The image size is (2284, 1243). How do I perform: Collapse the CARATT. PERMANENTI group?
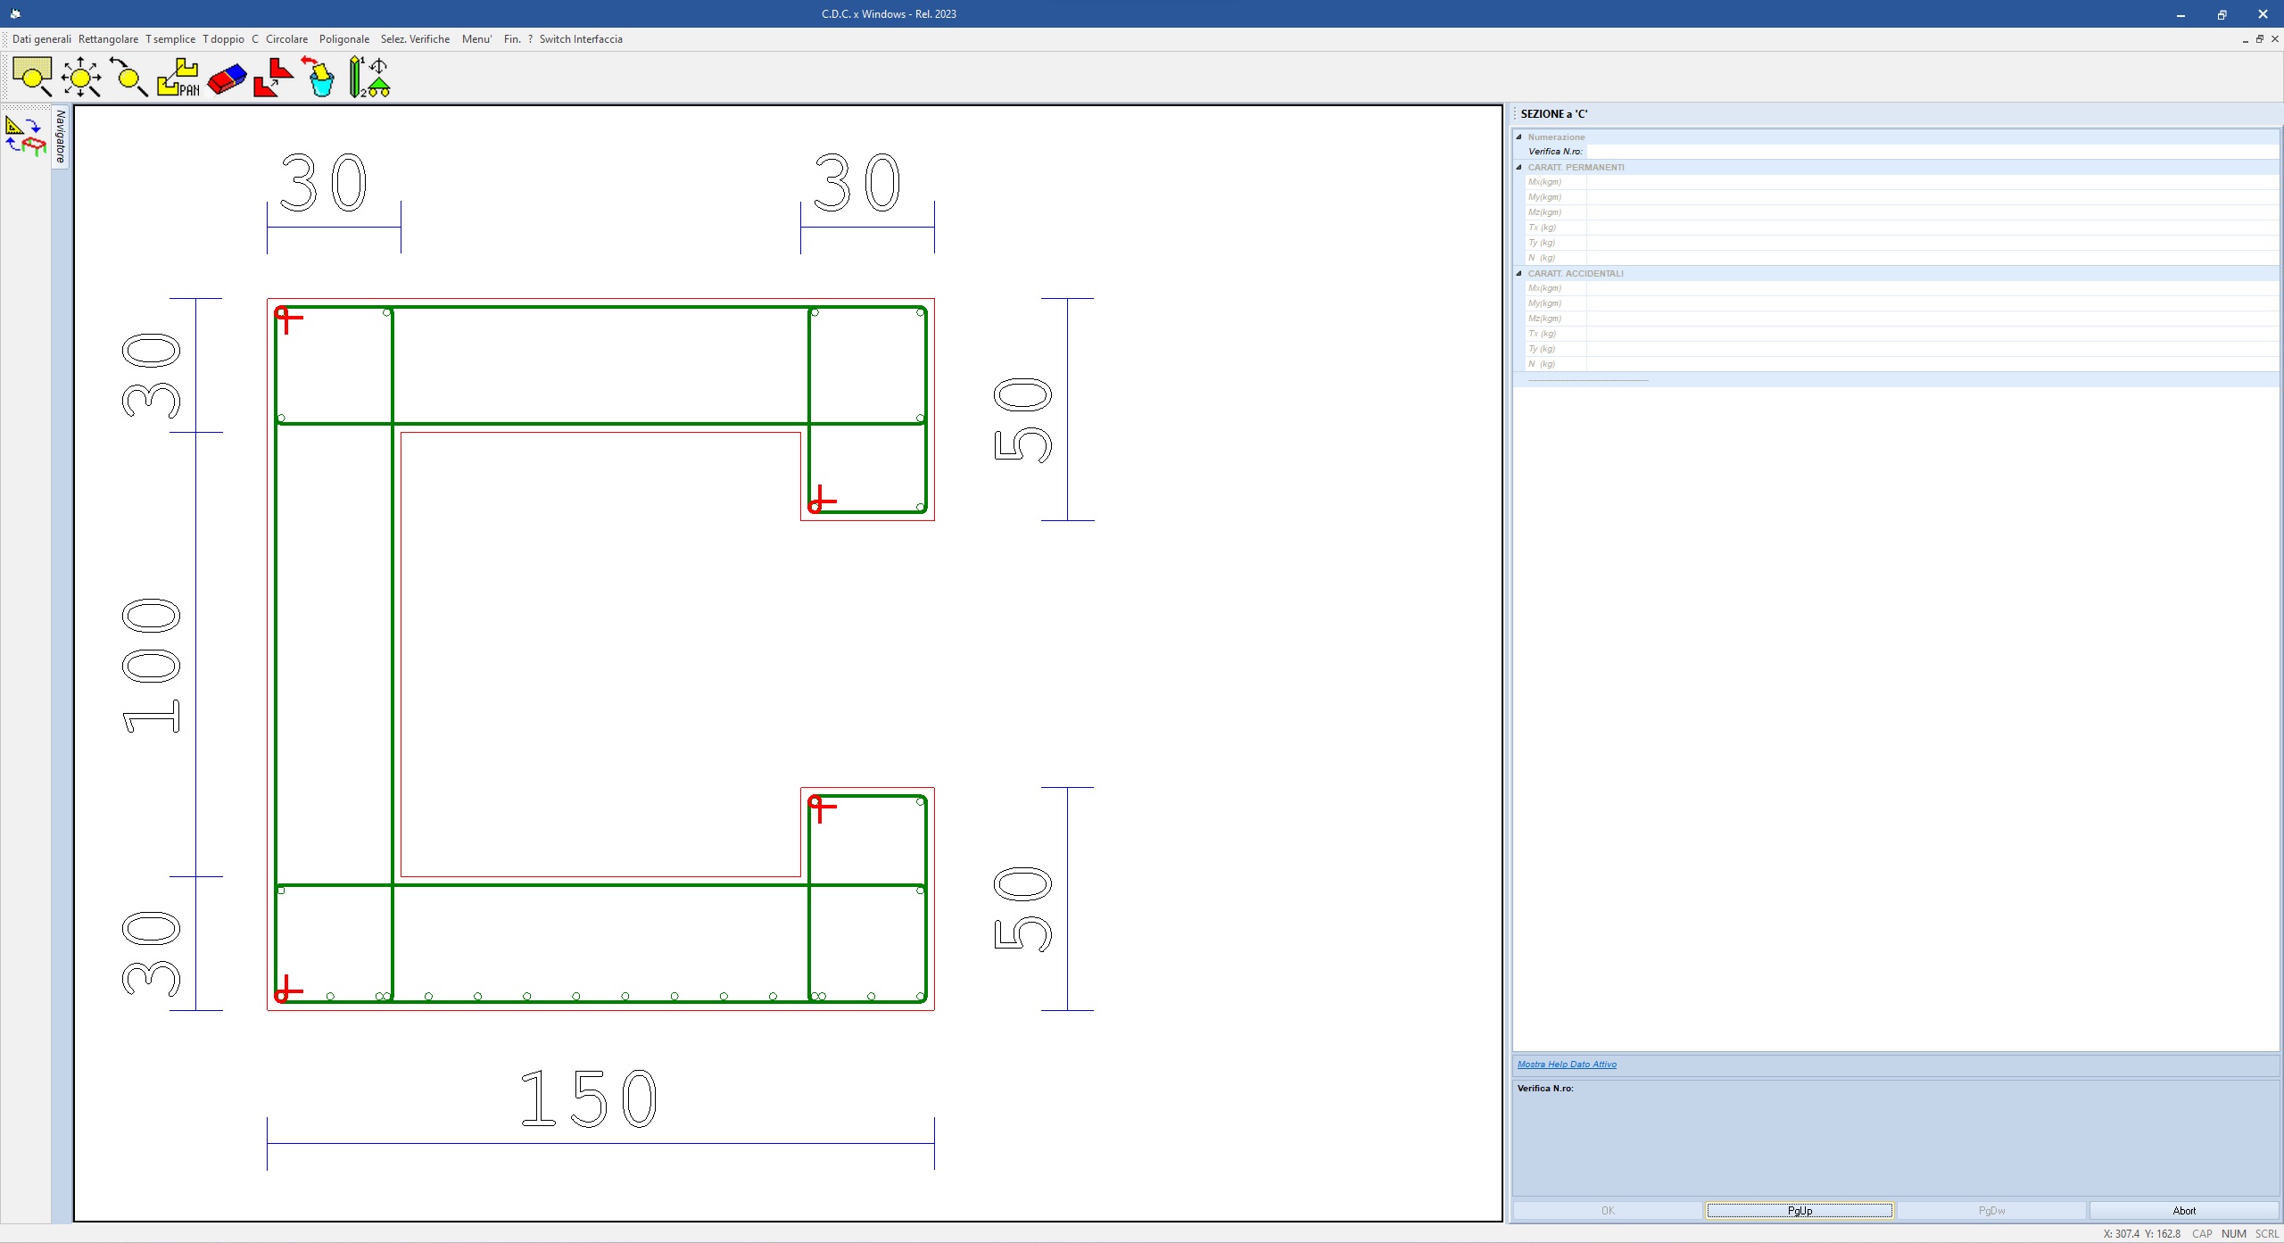coord(1519,167)
